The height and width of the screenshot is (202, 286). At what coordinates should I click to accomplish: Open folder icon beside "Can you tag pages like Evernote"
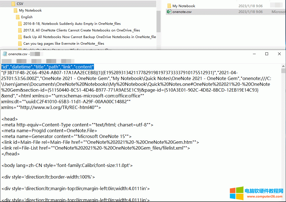click(20, 43)
